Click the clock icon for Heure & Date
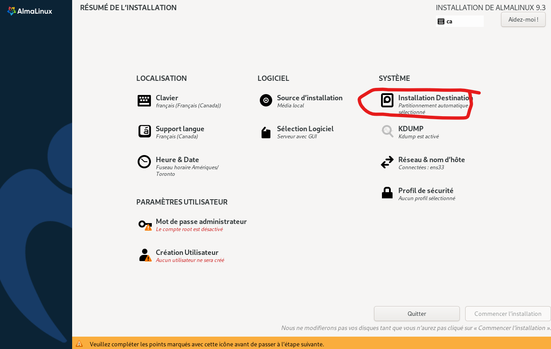 pos(144,162)
